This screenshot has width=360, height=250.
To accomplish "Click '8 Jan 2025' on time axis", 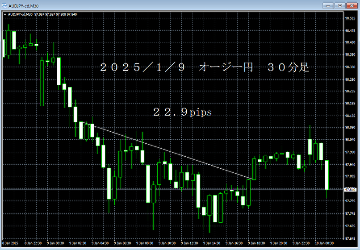I will tap(11, 243).
